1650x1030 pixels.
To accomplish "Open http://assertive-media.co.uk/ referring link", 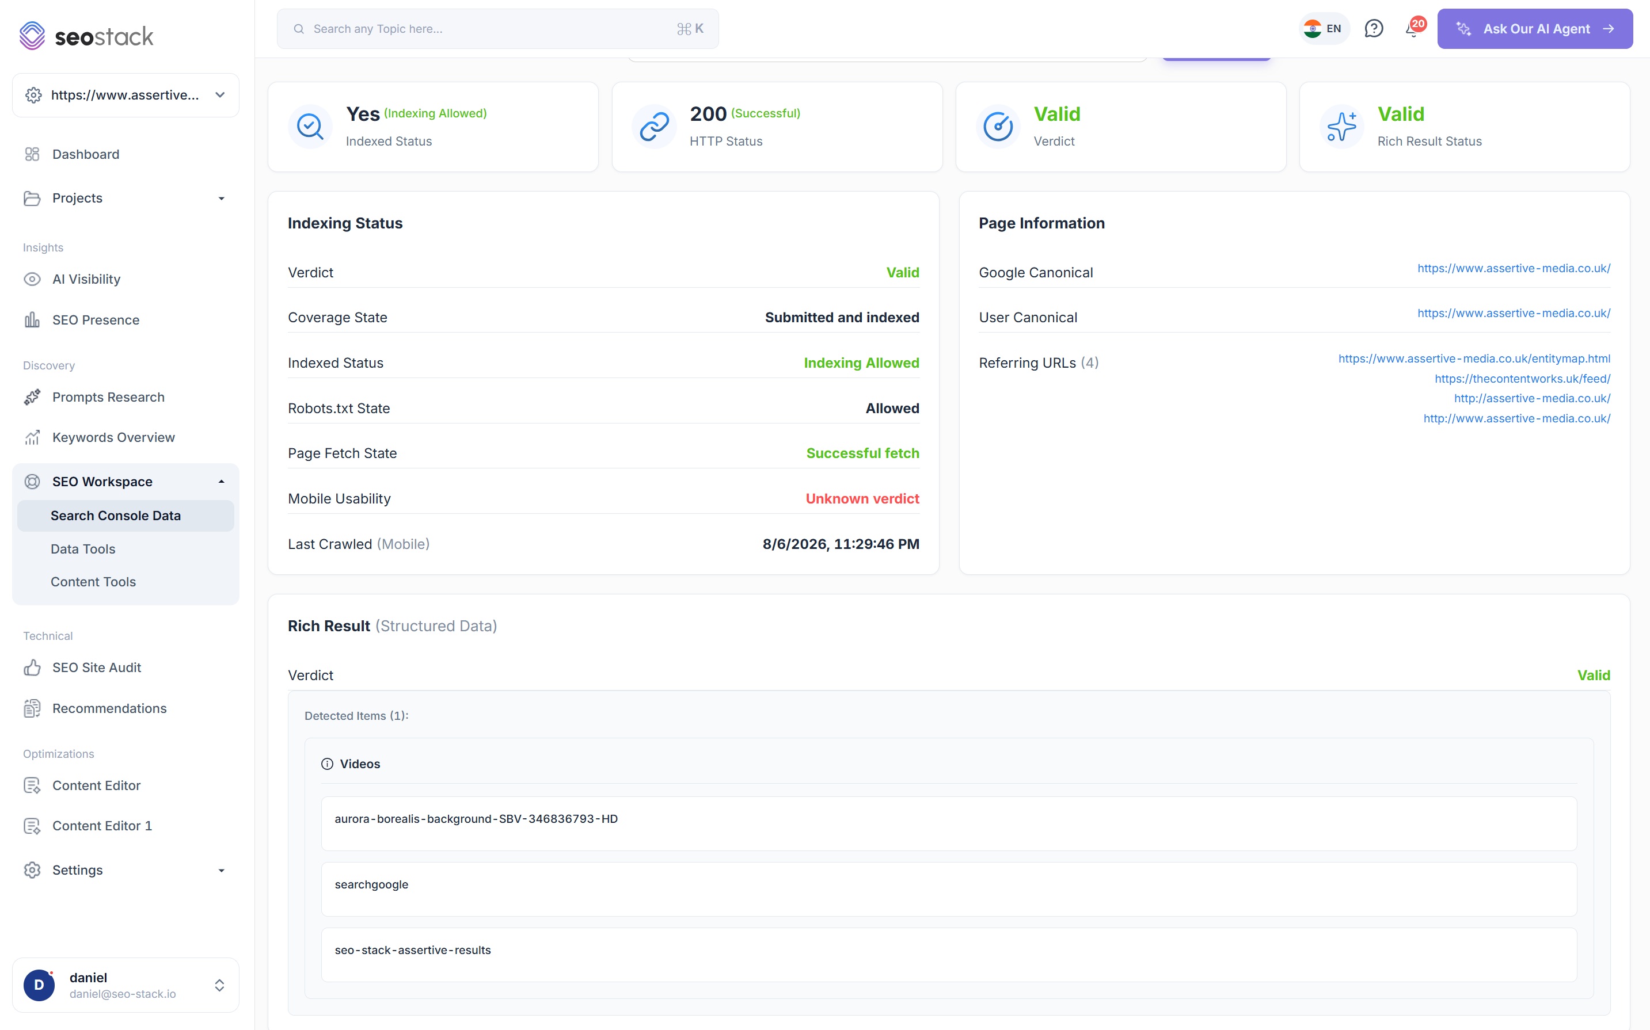I will tap(1531, 399).
